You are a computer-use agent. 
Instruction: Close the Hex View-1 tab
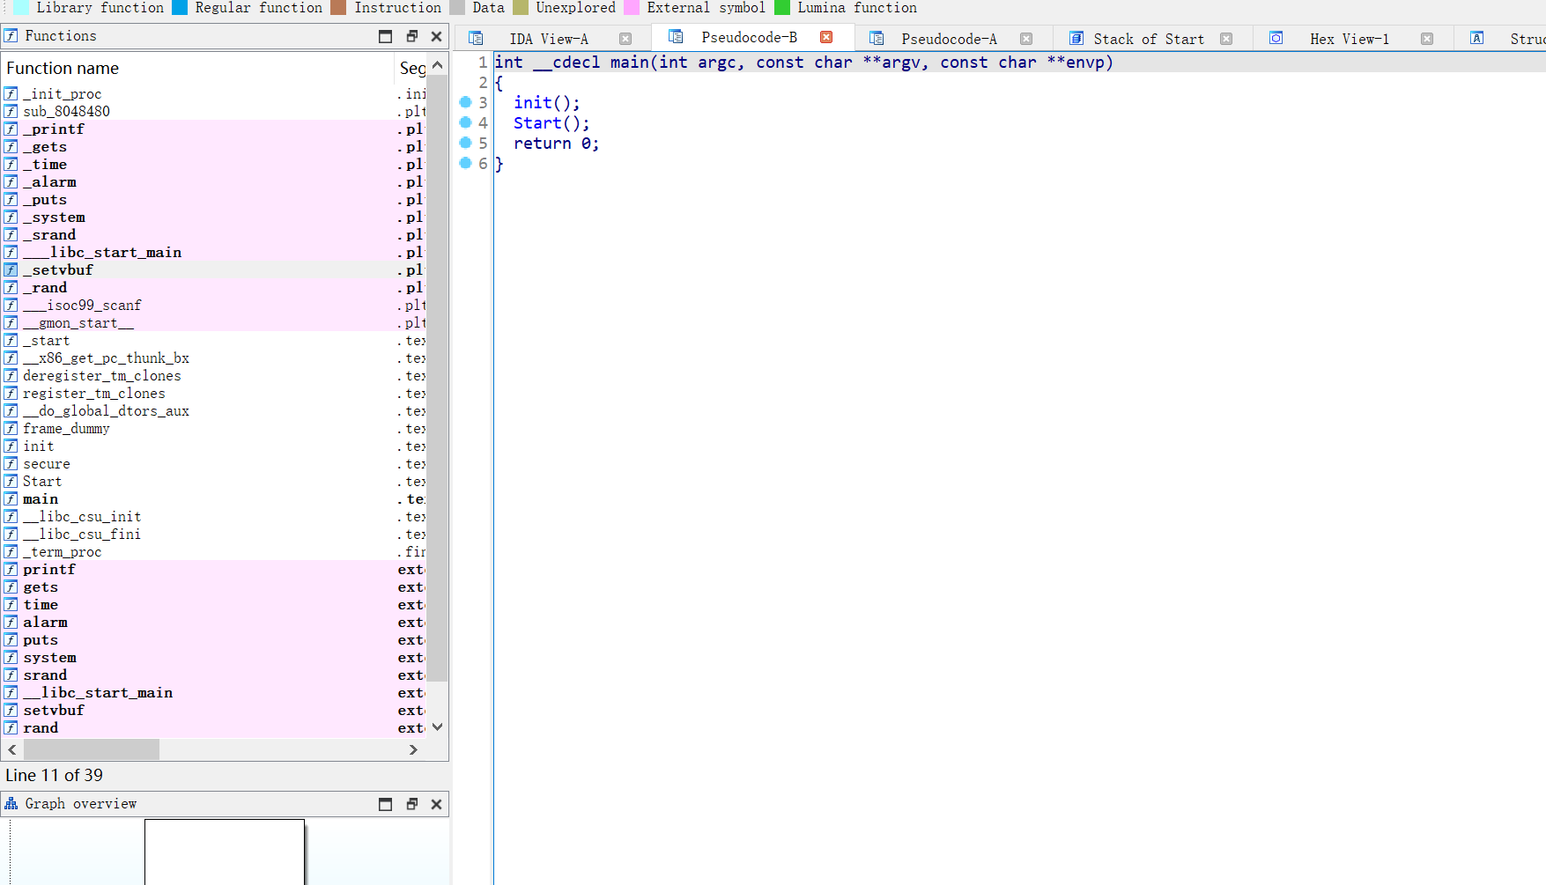(x=1427, y=39)
